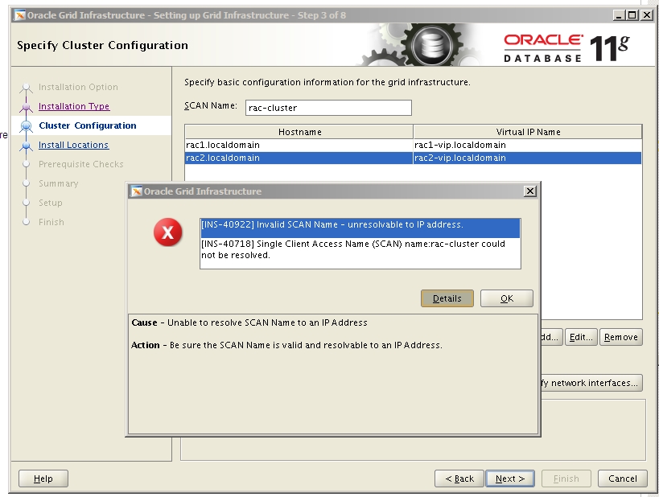659x497 pixels.
Task: Click the main installer window title icon
Action: pos(20,15)
